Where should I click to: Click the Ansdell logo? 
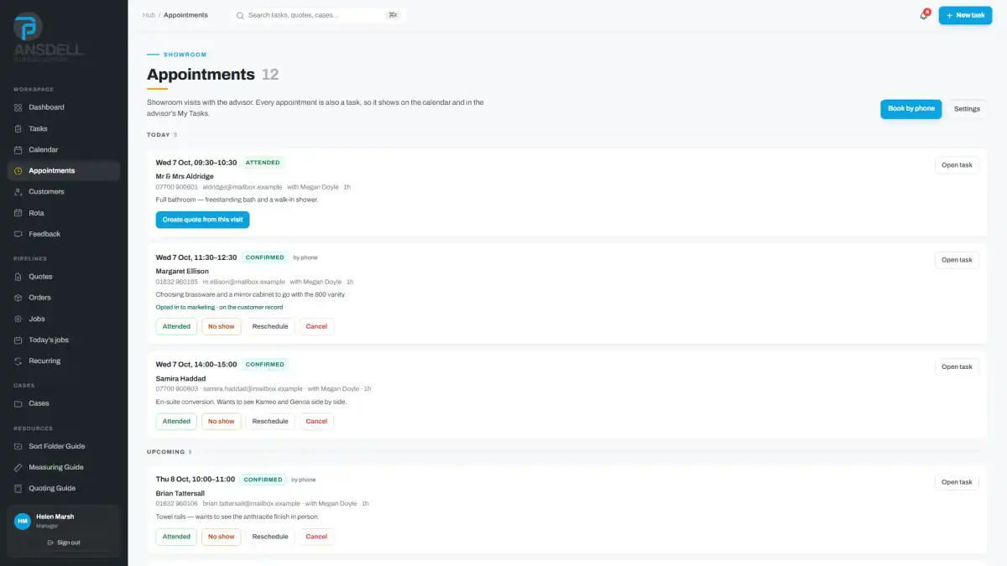point(48,35)
